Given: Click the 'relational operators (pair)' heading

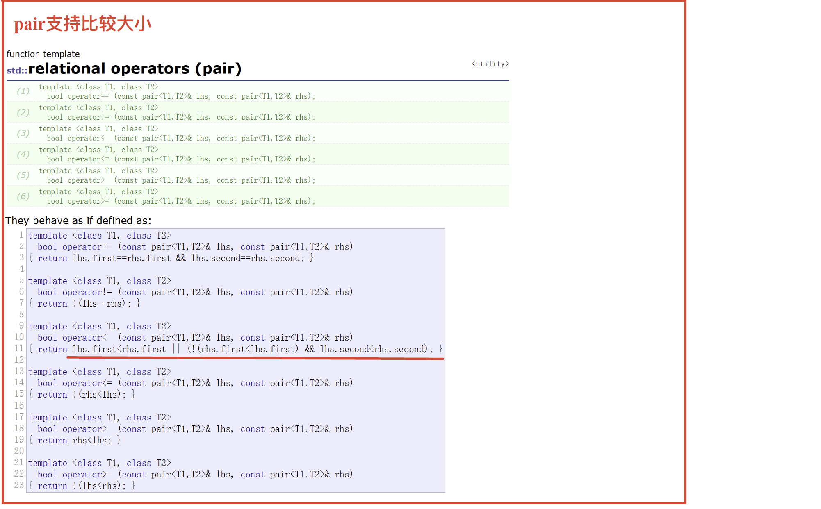Looking at the screenshot, I should [135, 68].
